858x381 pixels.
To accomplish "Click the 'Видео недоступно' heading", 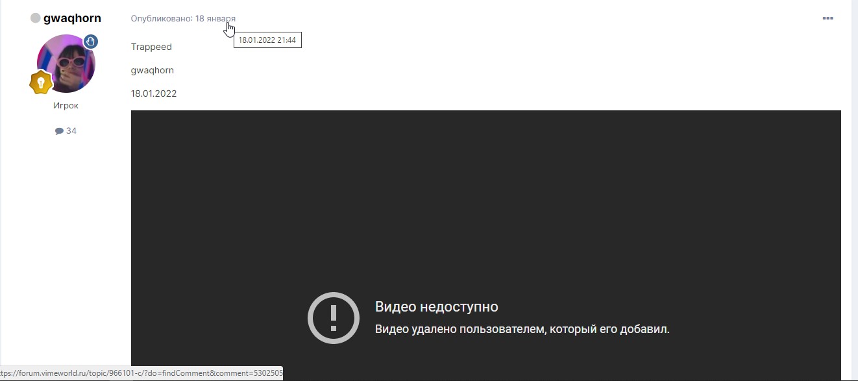I will click(435, 306).
